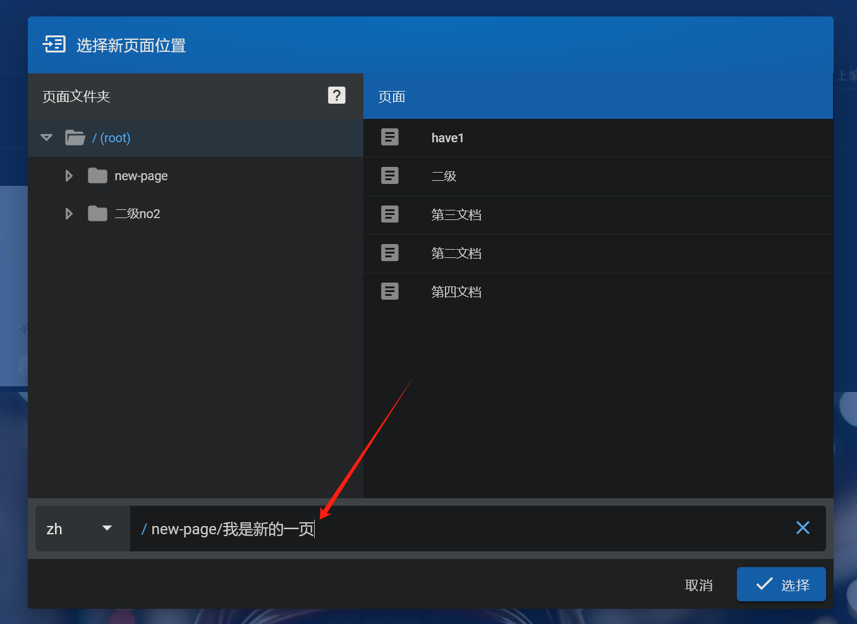Click the have1 page document icon
The height and width of the screenshot is (624, 857).
point(390,137)
